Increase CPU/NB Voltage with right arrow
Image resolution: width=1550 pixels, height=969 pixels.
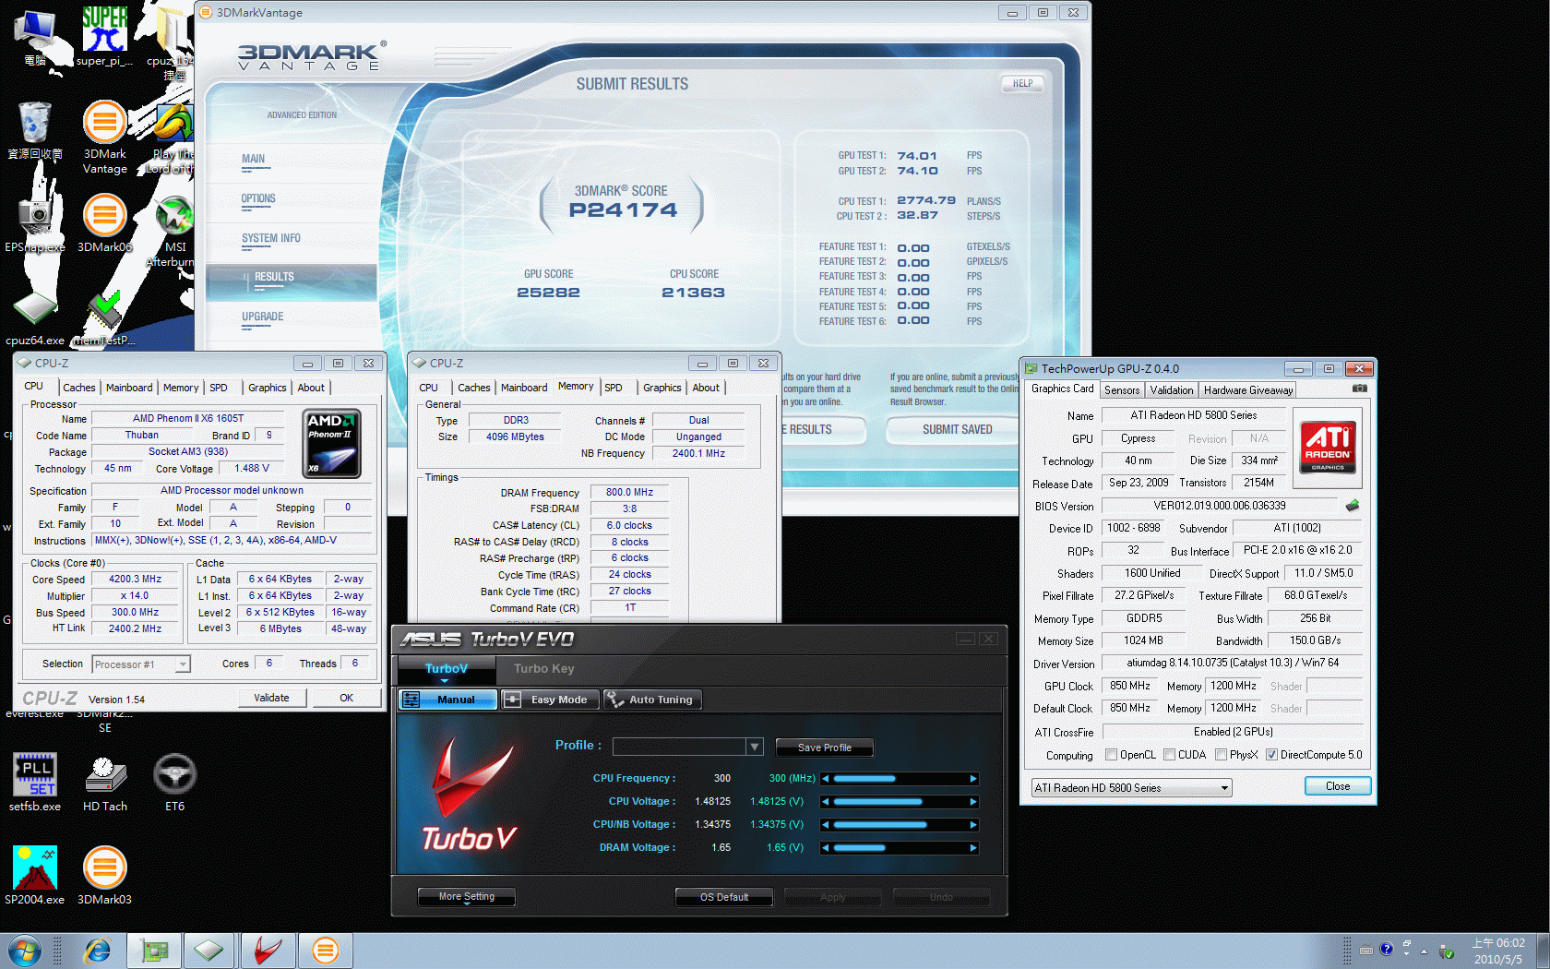click(972, 825)
